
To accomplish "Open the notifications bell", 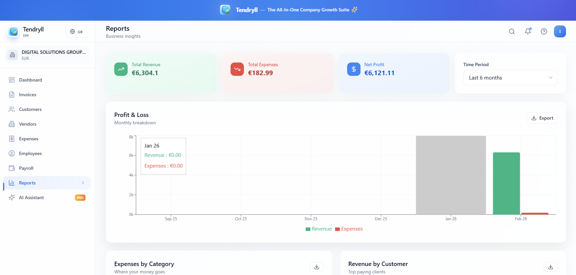I will coord(528,31).
